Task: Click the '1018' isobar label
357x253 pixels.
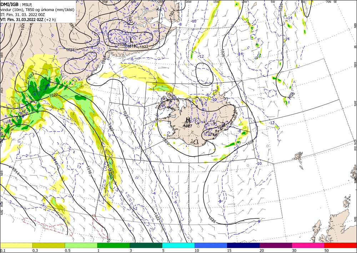Action: point(89,170)
